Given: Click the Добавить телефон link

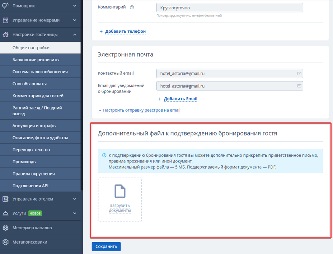Looking at the screenshot, I should click(x=126, y=32).
